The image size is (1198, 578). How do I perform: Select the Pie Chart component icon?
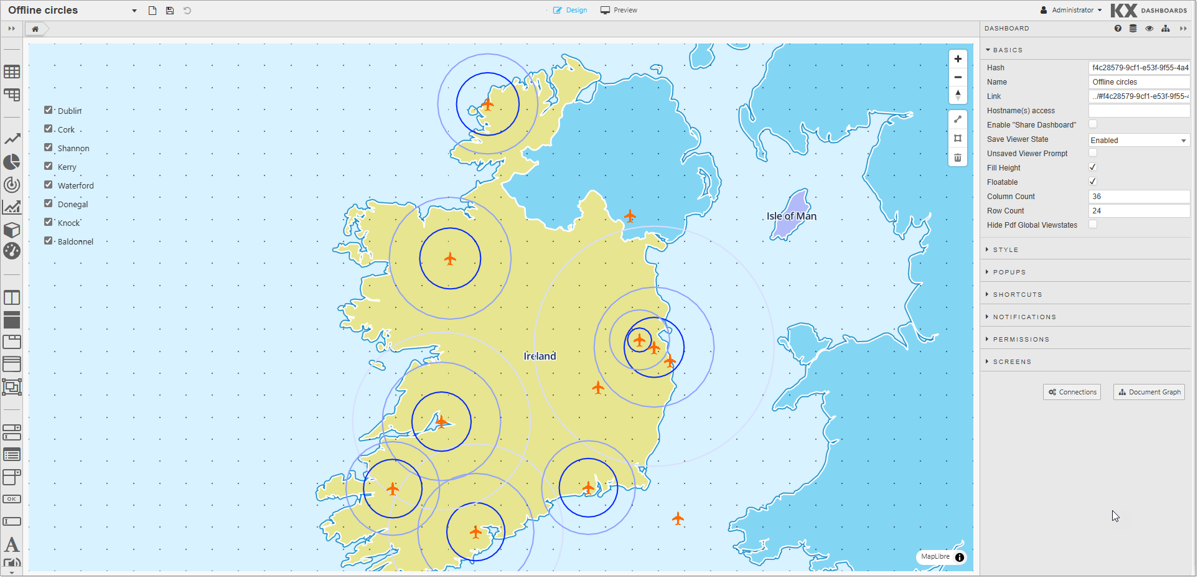coord(12,162)
